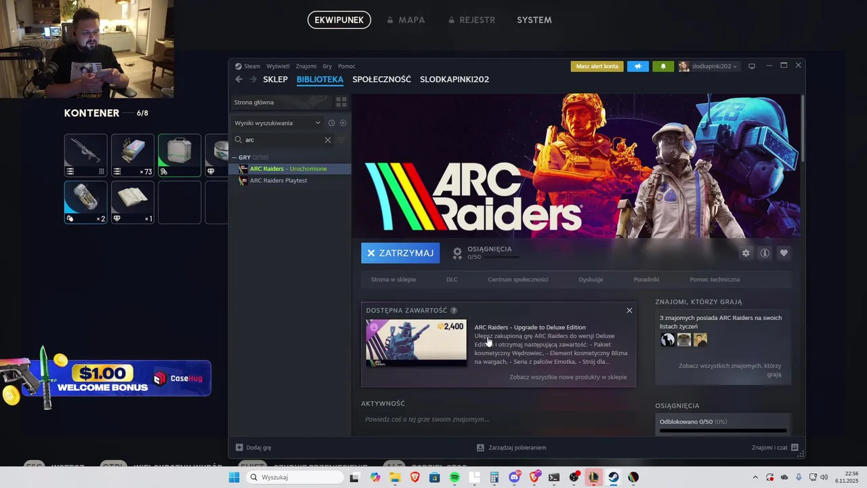
Task: Collapse the GRY library category
Action: coord(234,157)
